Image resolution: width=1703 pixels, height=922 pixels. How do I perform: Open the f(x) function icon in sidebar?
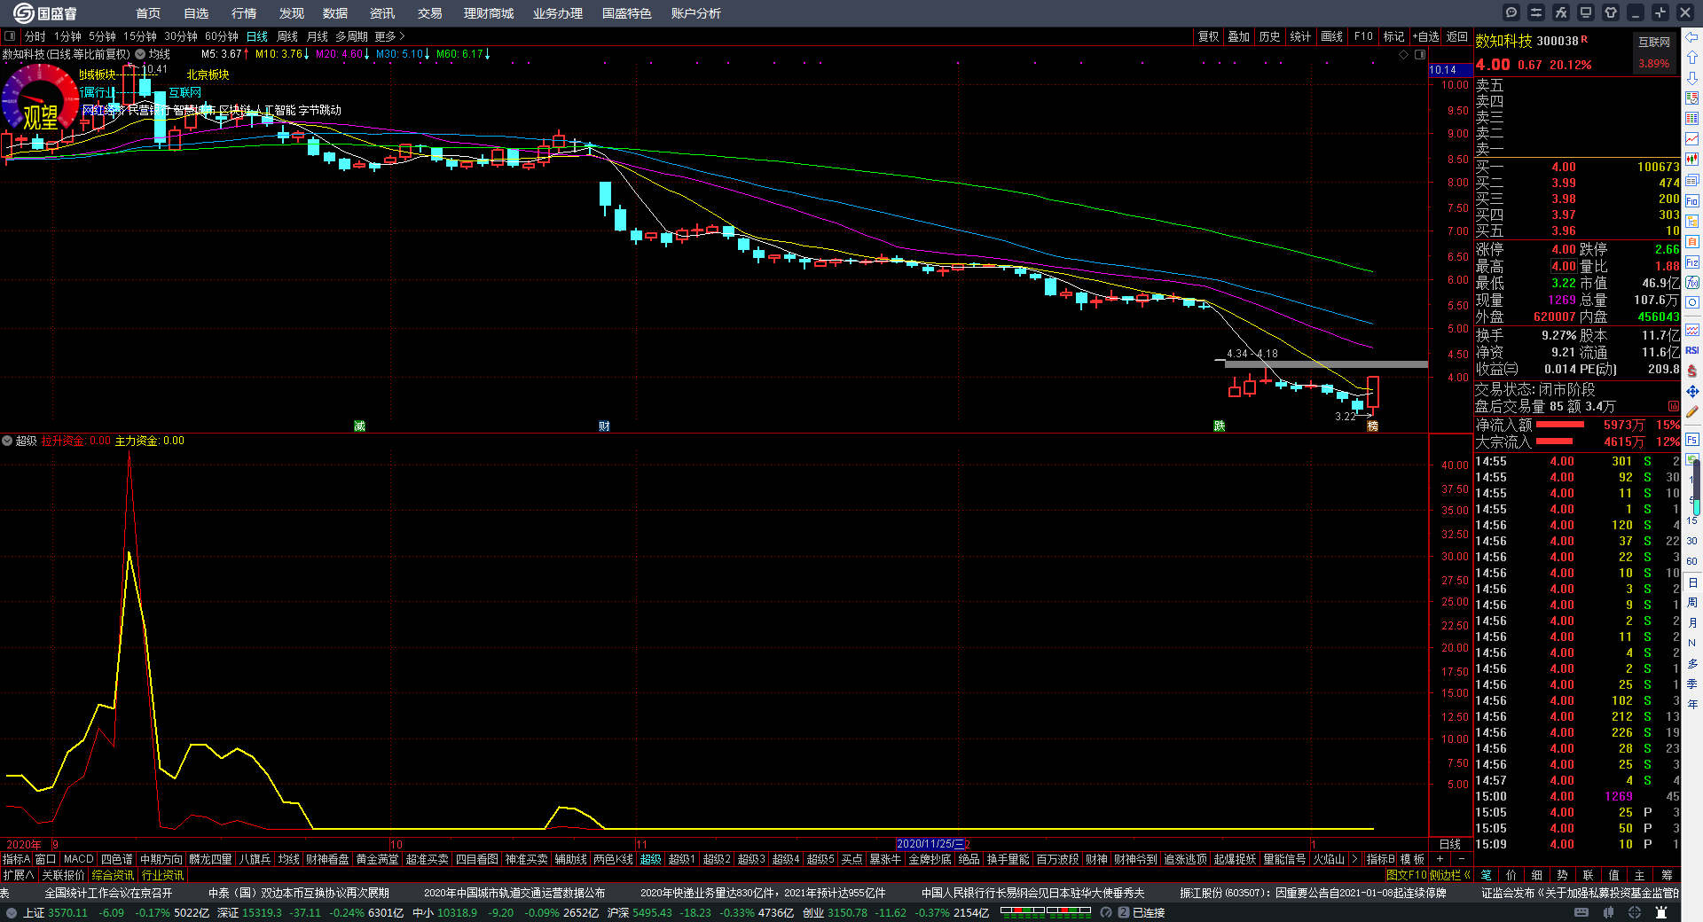1692,283
